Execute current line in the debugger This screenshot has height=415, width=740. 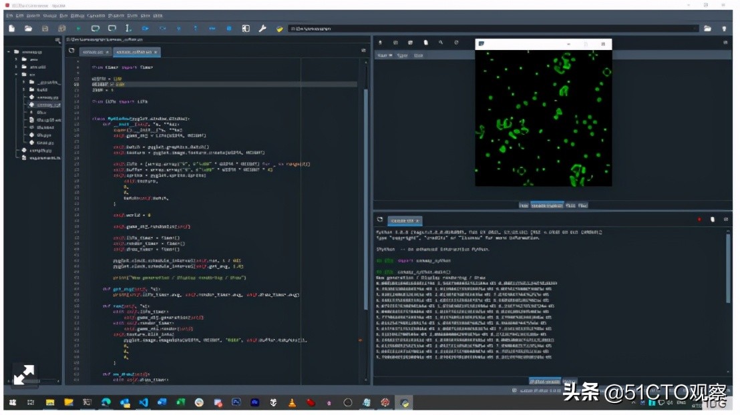coord(162,29)
